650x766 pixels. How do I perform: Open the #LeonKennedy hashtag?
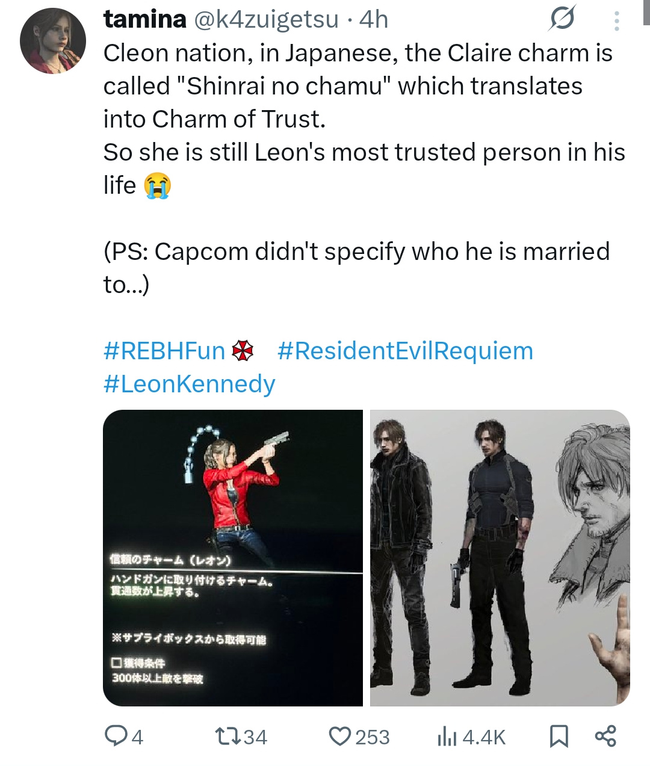pos(189,384)
